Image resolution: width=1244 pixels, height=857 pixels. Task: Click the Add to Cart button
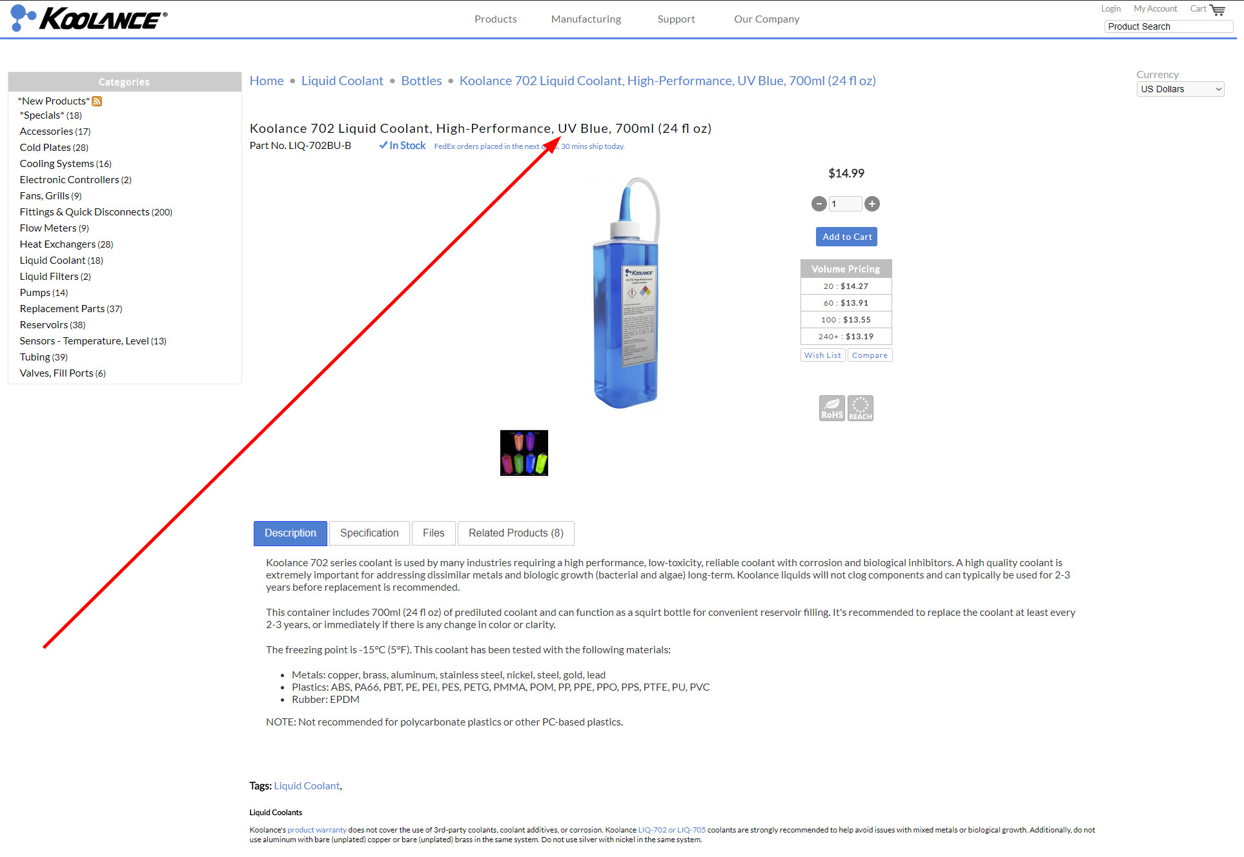tap(846, 237)
